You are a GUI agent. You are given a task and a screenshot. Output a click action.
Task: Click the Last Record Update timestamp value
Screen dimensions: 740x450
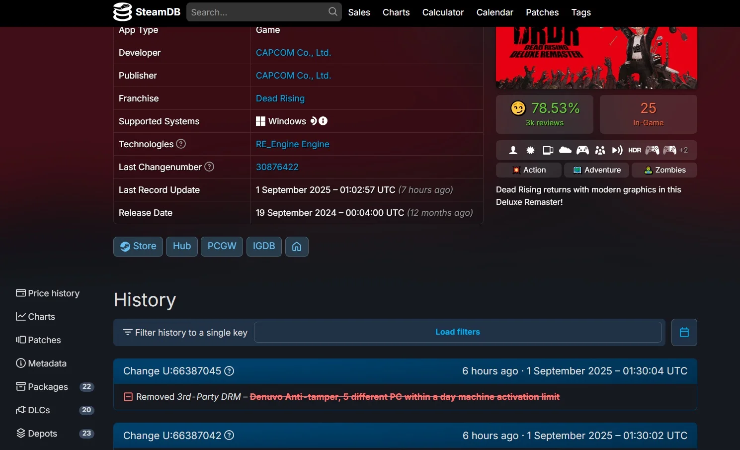point(354,190)
